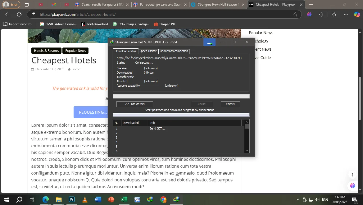
Task: Click the download URL text
Action: click(179, 58)
